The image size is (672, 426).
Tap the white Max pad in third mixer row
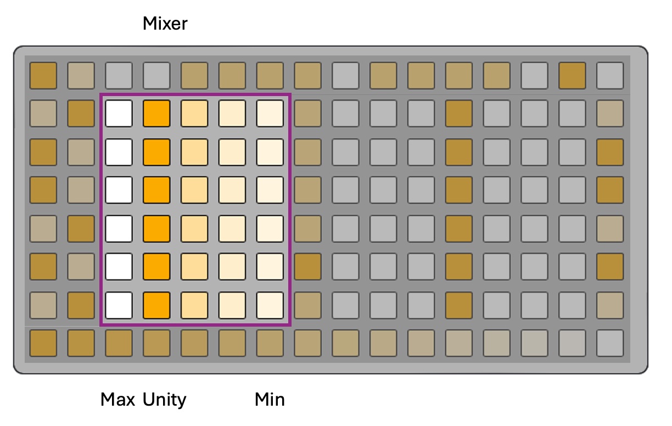[x=119, y=190]
